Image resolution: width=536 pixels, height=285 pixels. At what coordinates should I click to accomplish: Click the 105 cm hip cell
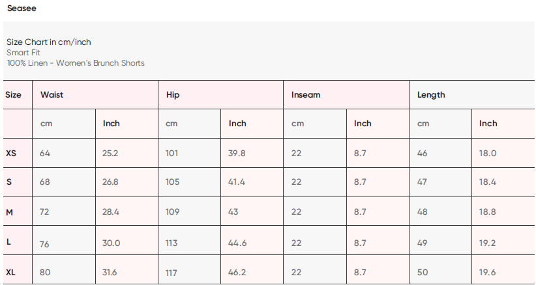click(172, 182)
